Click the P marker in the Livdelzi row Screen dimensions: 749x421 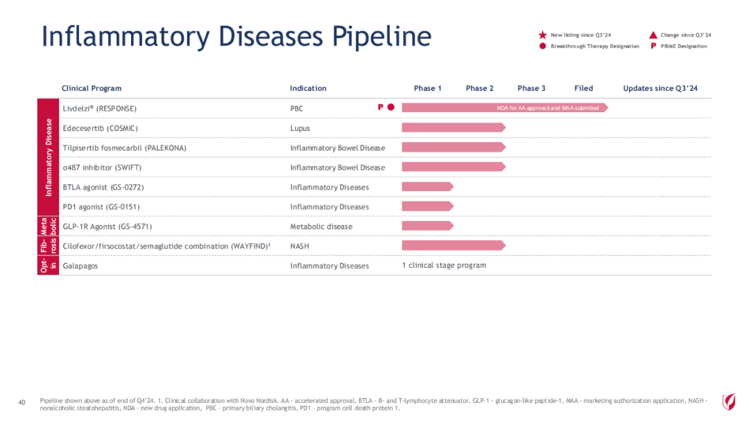click(380, 107)
